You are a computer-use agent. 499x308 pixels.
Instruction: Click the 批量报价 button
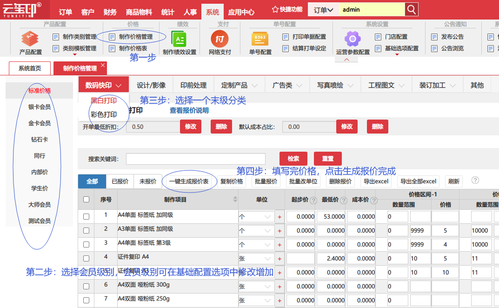coord(266,181)
